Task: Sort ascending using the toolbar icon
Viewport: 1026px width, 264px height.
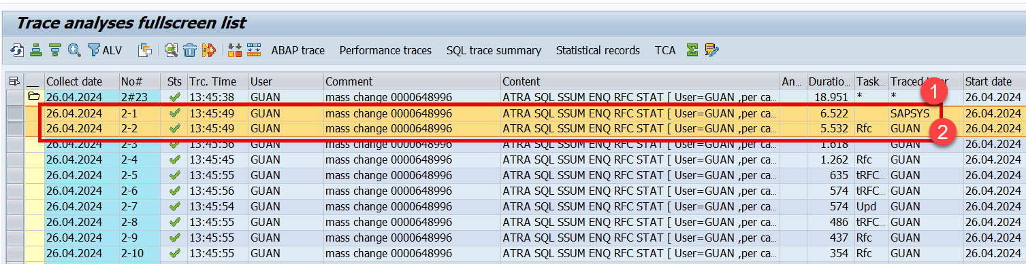Action: click(x=36, y=50)
